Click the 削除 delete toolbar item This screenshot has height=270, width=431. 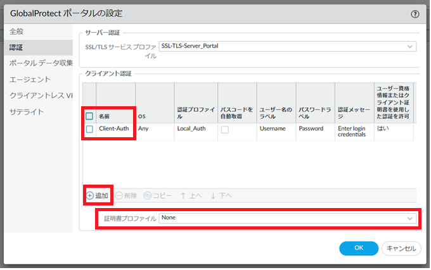click(126, 195)
